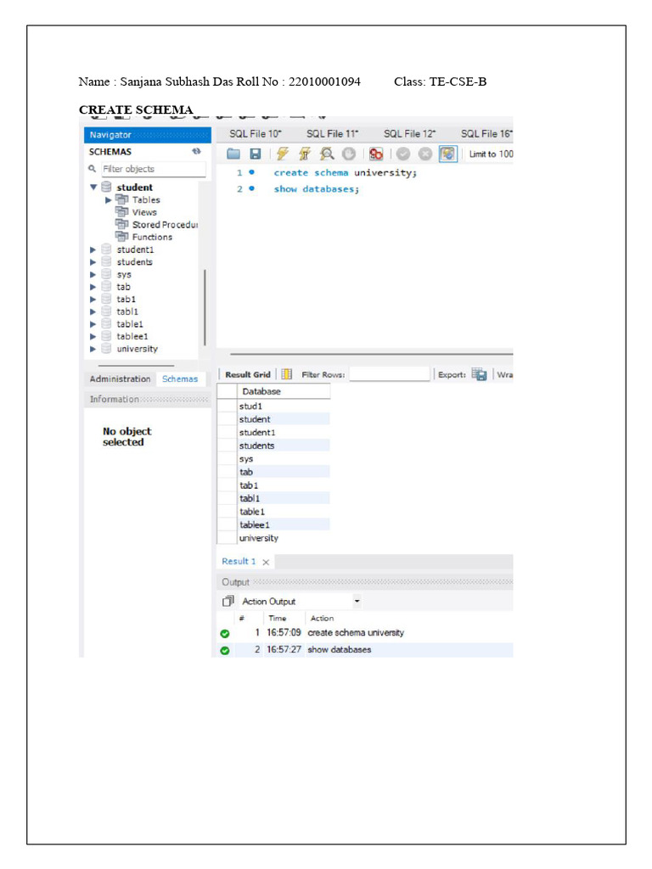Click the Time column header in output
The width and height of the screenshot is (652, 869).
click(278, 619)
